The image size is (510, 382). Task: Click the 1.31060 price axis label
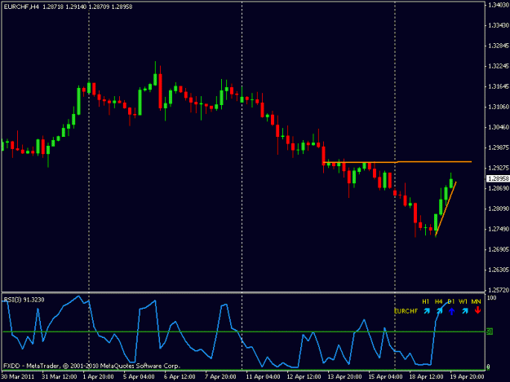(x=499, y=107)
